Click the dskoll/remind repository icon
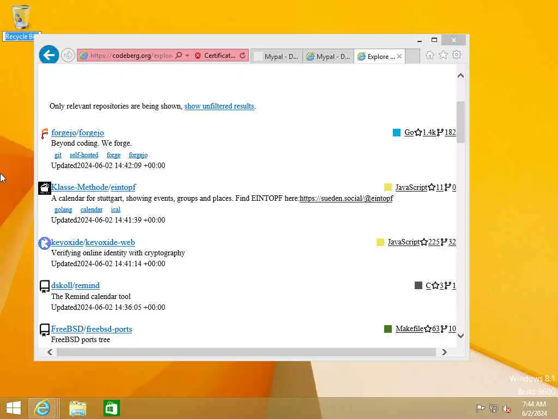The width and height of the screenshot is (558, 419). pyautogui.click(x=45, y=286)
